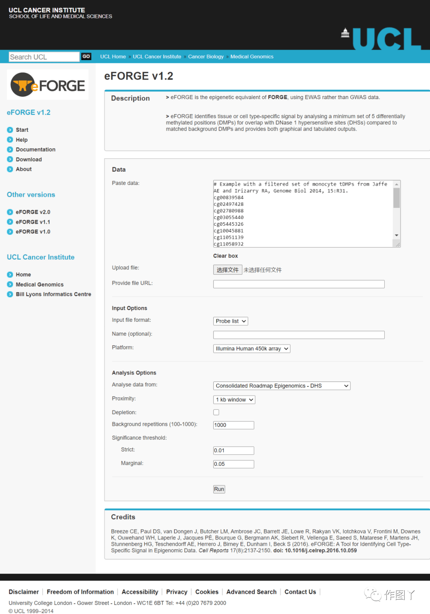Viewport: 430px width, 614px height.
Task: Enable the Depletion checkbox
Action: (x=216, y=412)
